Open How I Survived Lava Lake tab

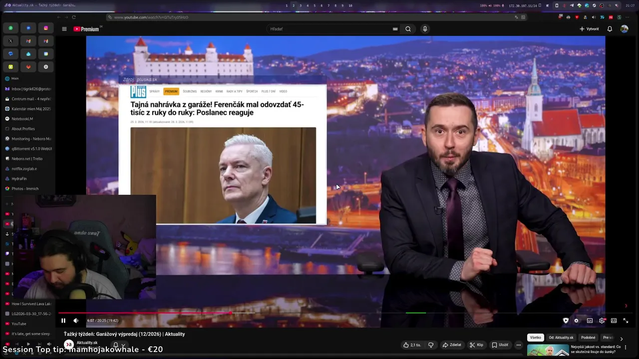(28, 304)
